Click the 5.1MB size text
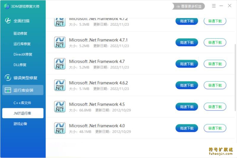 [x=84, y=89]
